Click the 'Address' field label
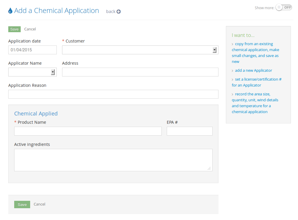This screenshot has width=298, height=220. pyautogui.click(x=70, y=63)
